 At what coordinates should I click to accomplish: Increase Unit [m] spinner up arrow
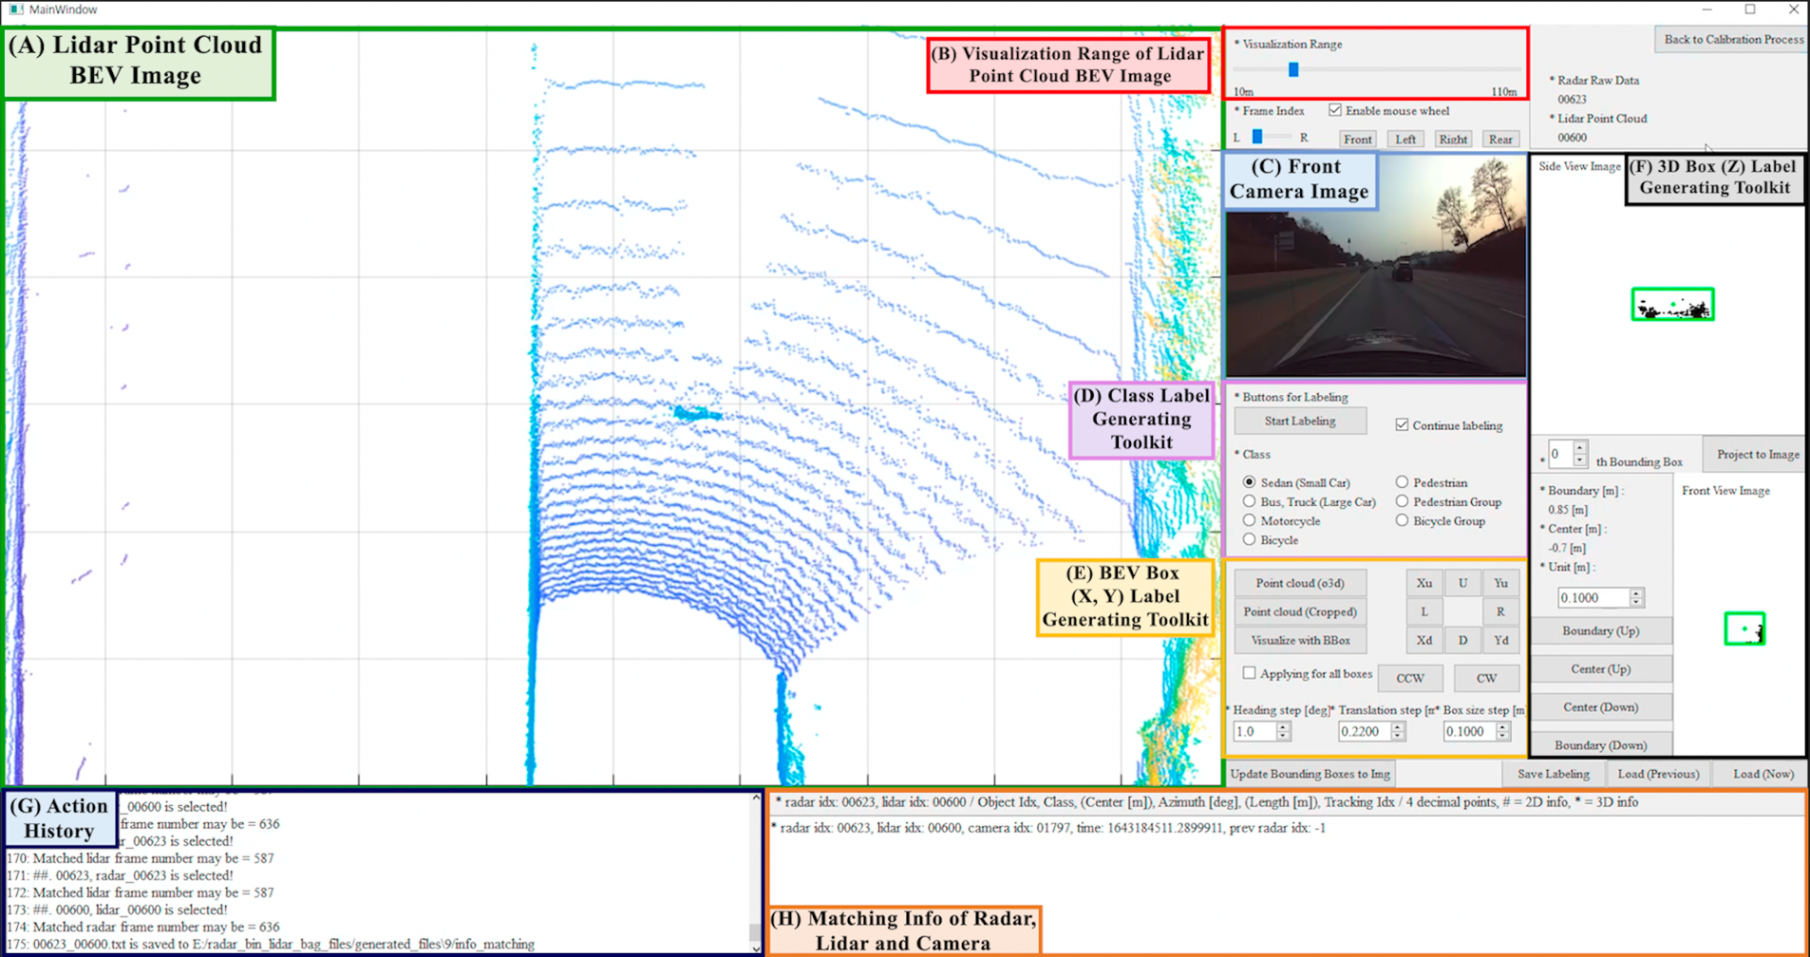1636,593
